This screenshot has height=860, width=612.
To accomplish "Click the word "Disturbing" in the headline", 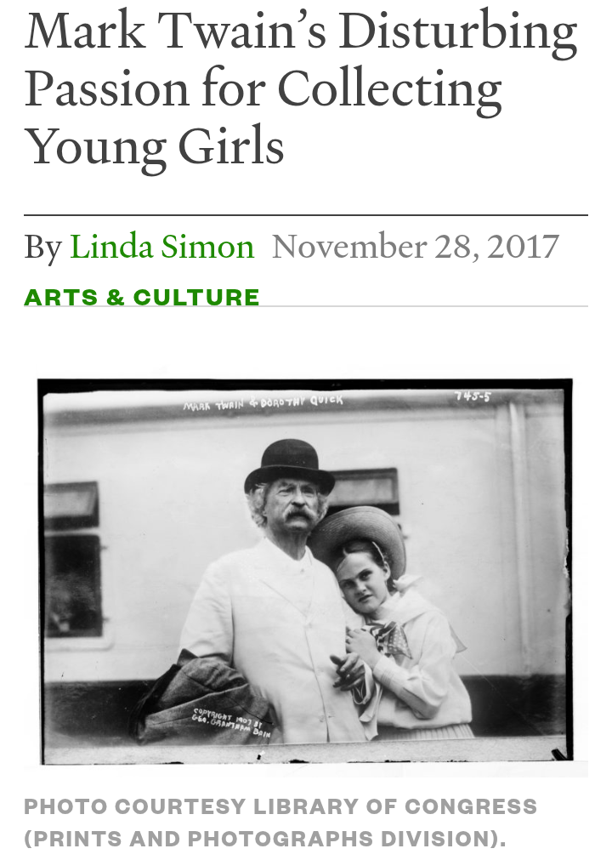I will [458, 34].
